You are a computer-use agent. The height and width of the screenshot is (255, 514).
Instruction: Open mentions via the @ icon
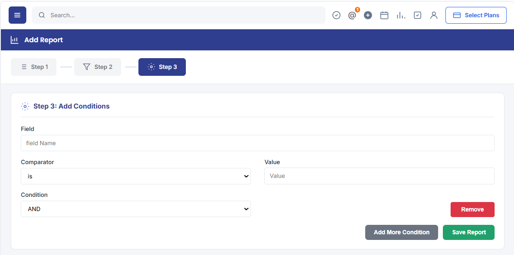(x=352, y=16)
